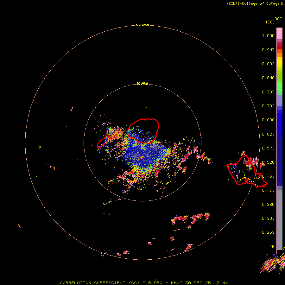Screen dimensions: 285x285
Task: Click the '17:44' timestamp
Action: click(x=221, y=283)
